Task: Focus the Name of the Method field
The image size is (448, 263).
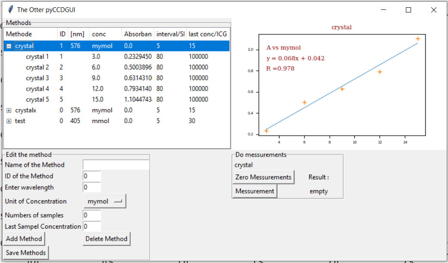Action: click(116, 165)
